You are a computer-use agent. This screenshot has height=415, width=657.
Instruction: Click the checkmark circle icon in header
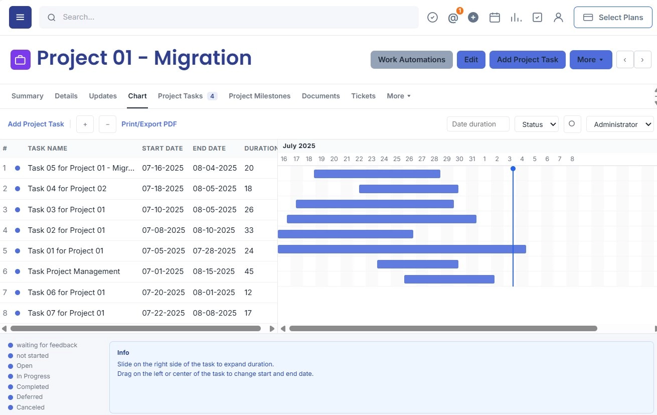[432, 18]
